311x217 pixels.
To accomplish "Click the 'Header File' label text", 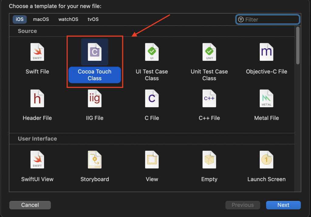I will coord(37,118).
